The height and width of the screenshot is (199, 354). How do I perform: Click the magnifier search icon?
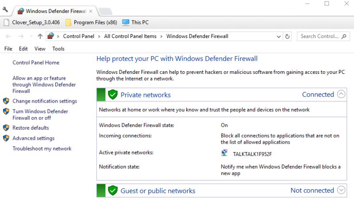point(344,36)
